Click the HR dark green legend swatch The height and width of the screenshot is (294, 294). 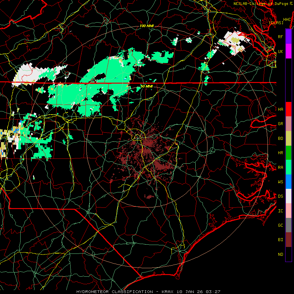pyautogui.click(x=288, y=153)
